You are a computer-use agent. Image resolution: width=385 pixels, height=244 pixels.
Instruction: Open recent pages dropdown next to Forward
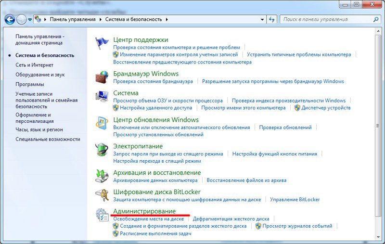30,19
